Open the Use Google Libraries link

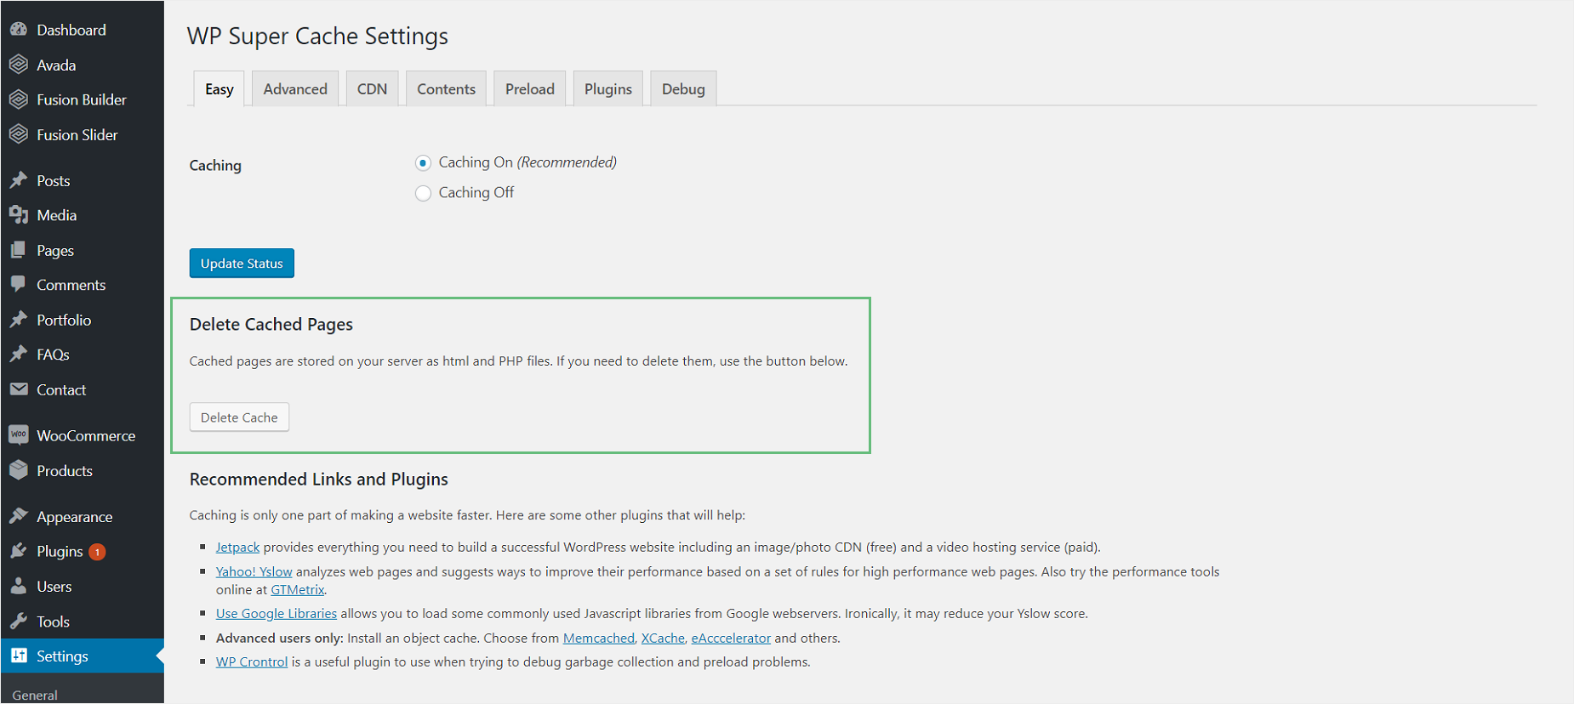coord(277,613)
